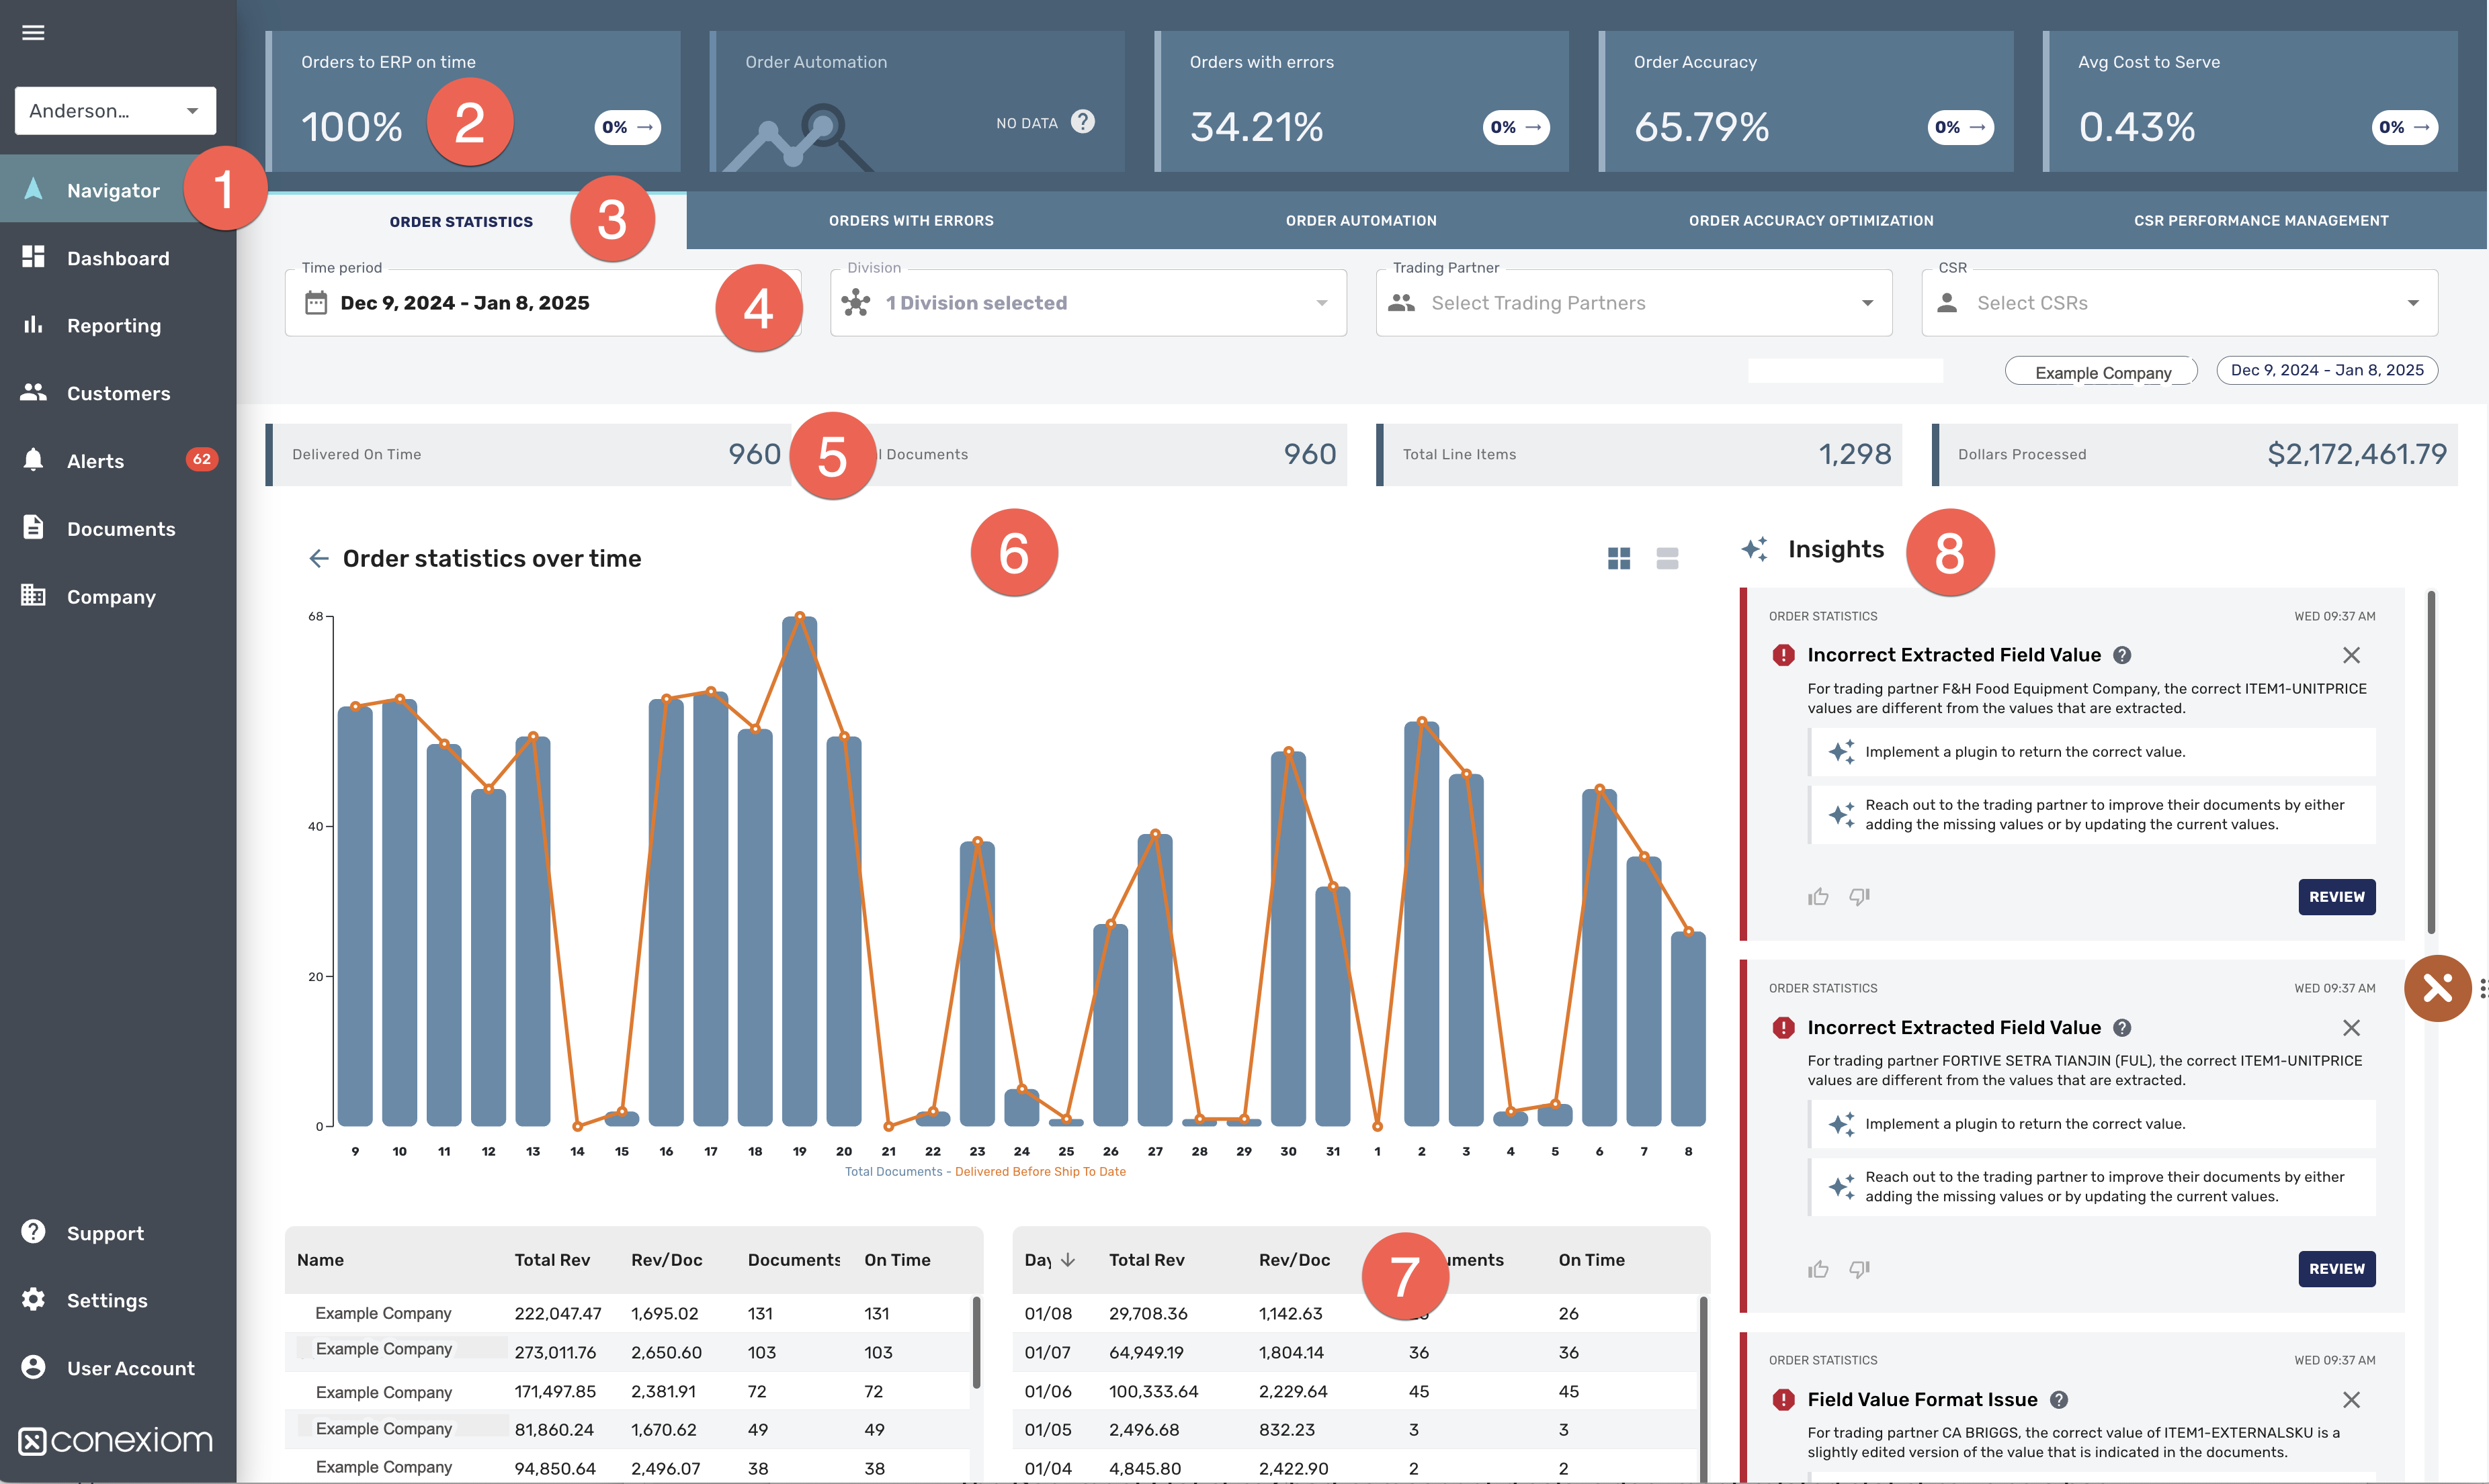The image size is (2489, 1484).
Task: Click the Alerts bell icon
Action: (33, 460)
